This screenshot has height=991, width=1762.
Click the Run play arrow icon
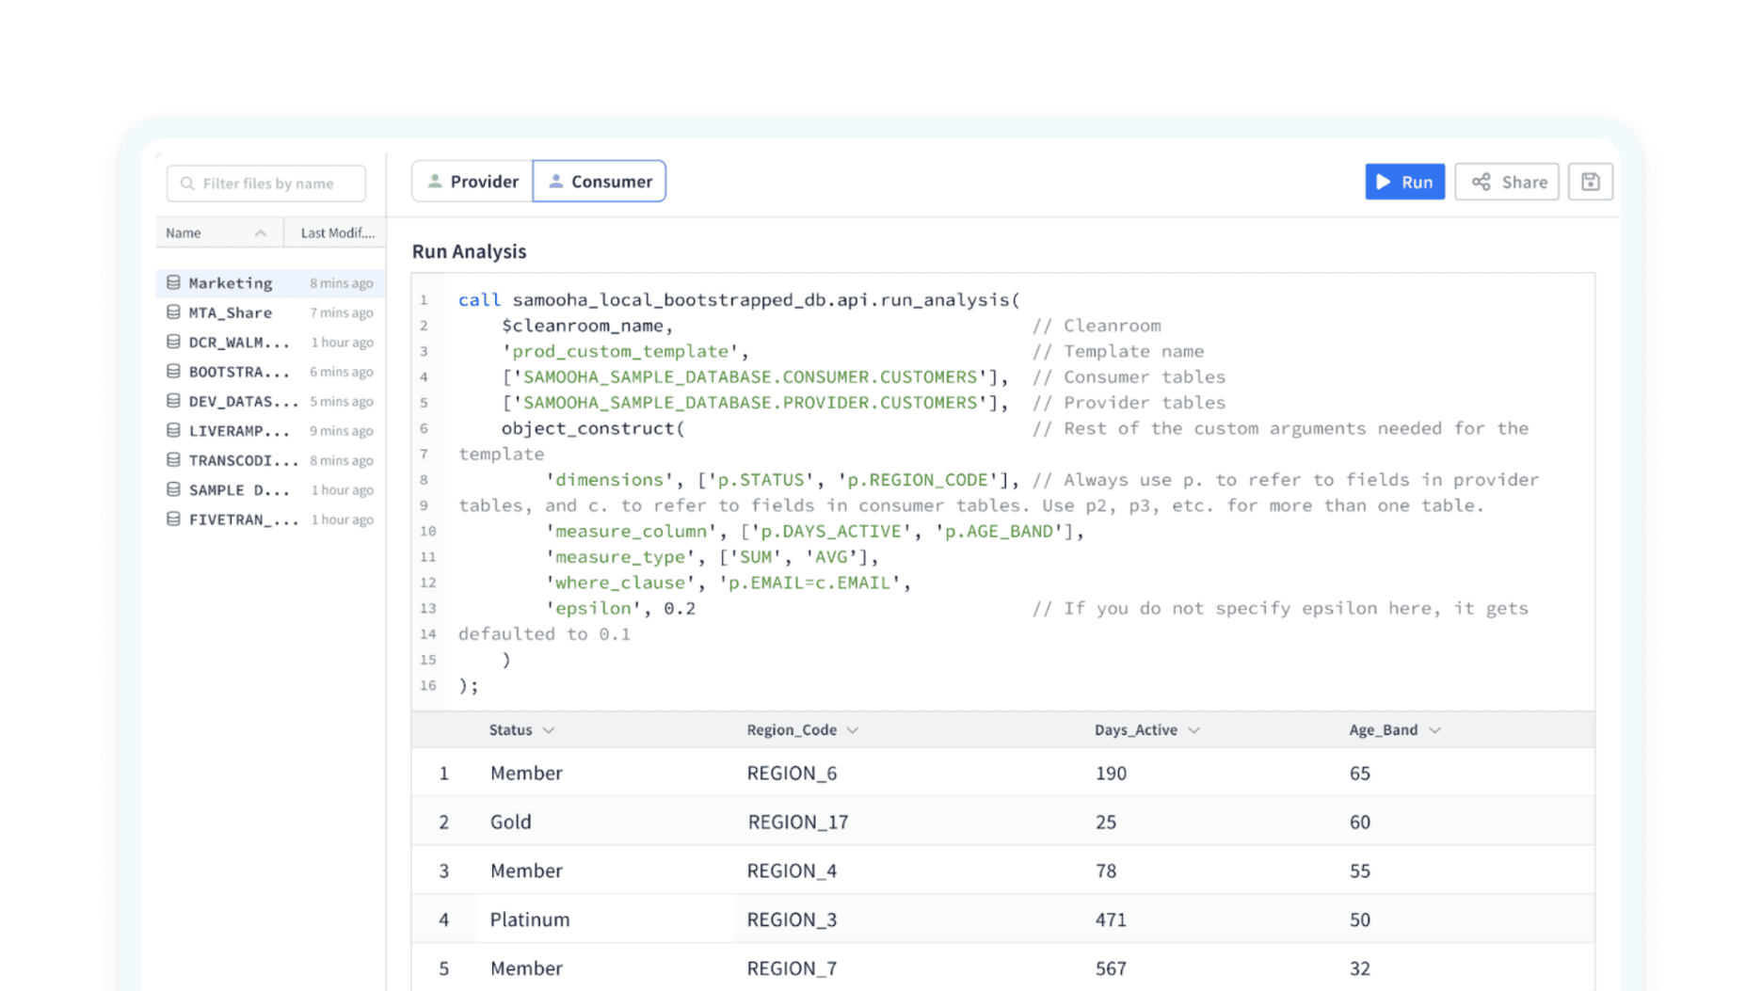click(x=1384, y=182)
